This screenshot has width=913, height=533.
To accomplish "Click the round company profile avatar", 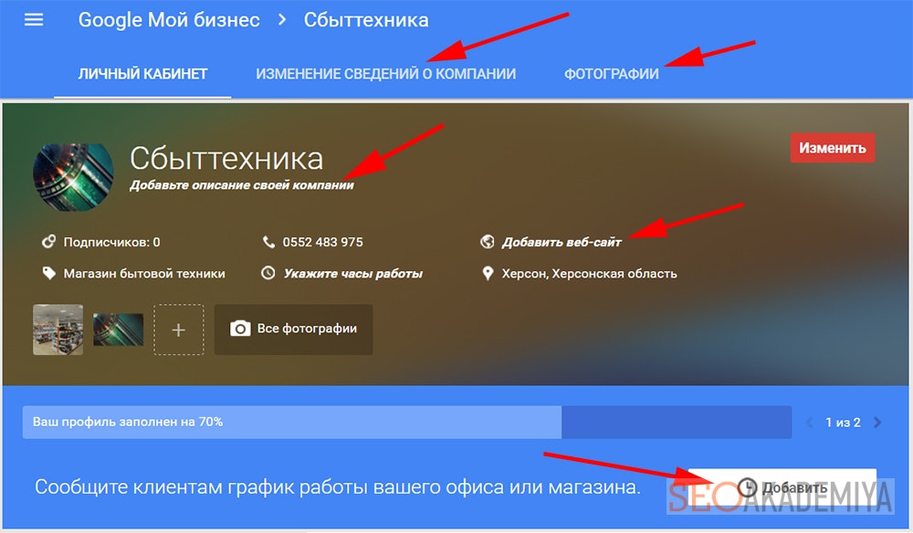I will (73, 177).
